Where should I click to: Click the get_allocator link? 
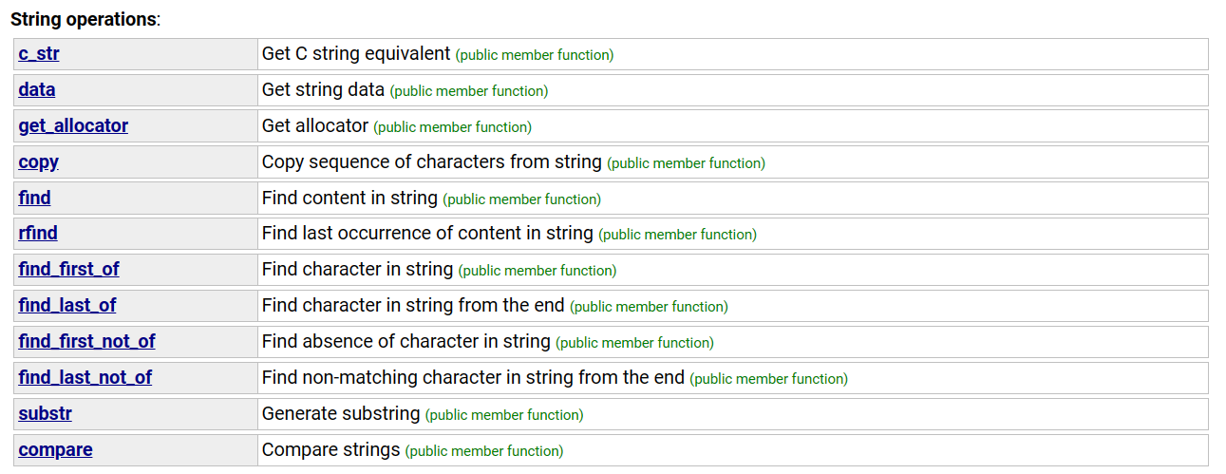click(x=73, y=126)
